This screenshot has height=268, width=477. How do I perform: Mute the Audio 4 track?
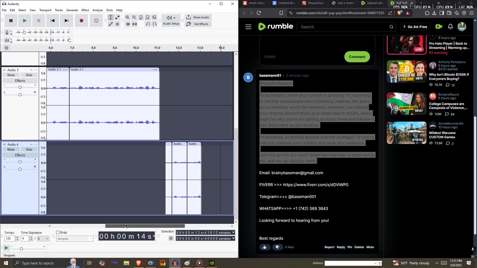11,150
